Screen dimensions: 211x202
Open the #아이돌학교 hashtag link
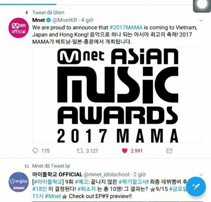click(x=47, y=182)
